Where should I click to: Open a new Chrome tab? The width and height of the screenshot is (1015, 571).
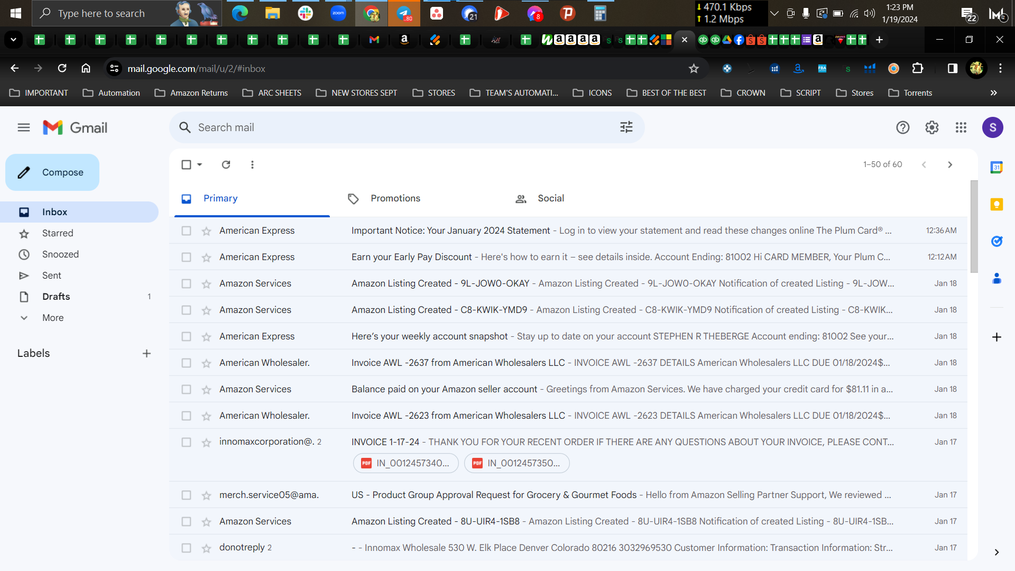click(879, 40)
